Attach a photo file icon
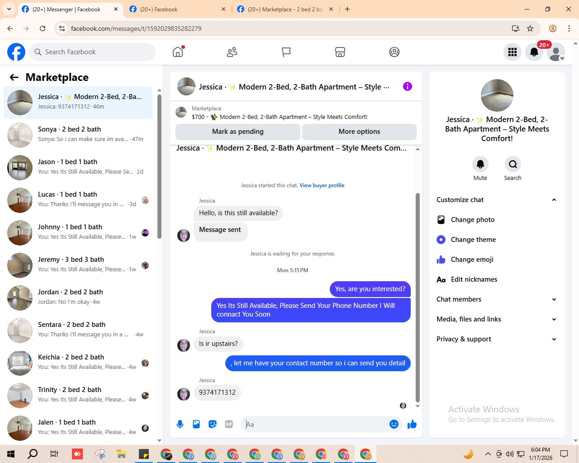Screen dimensions: 579x463 coord(196,424)
